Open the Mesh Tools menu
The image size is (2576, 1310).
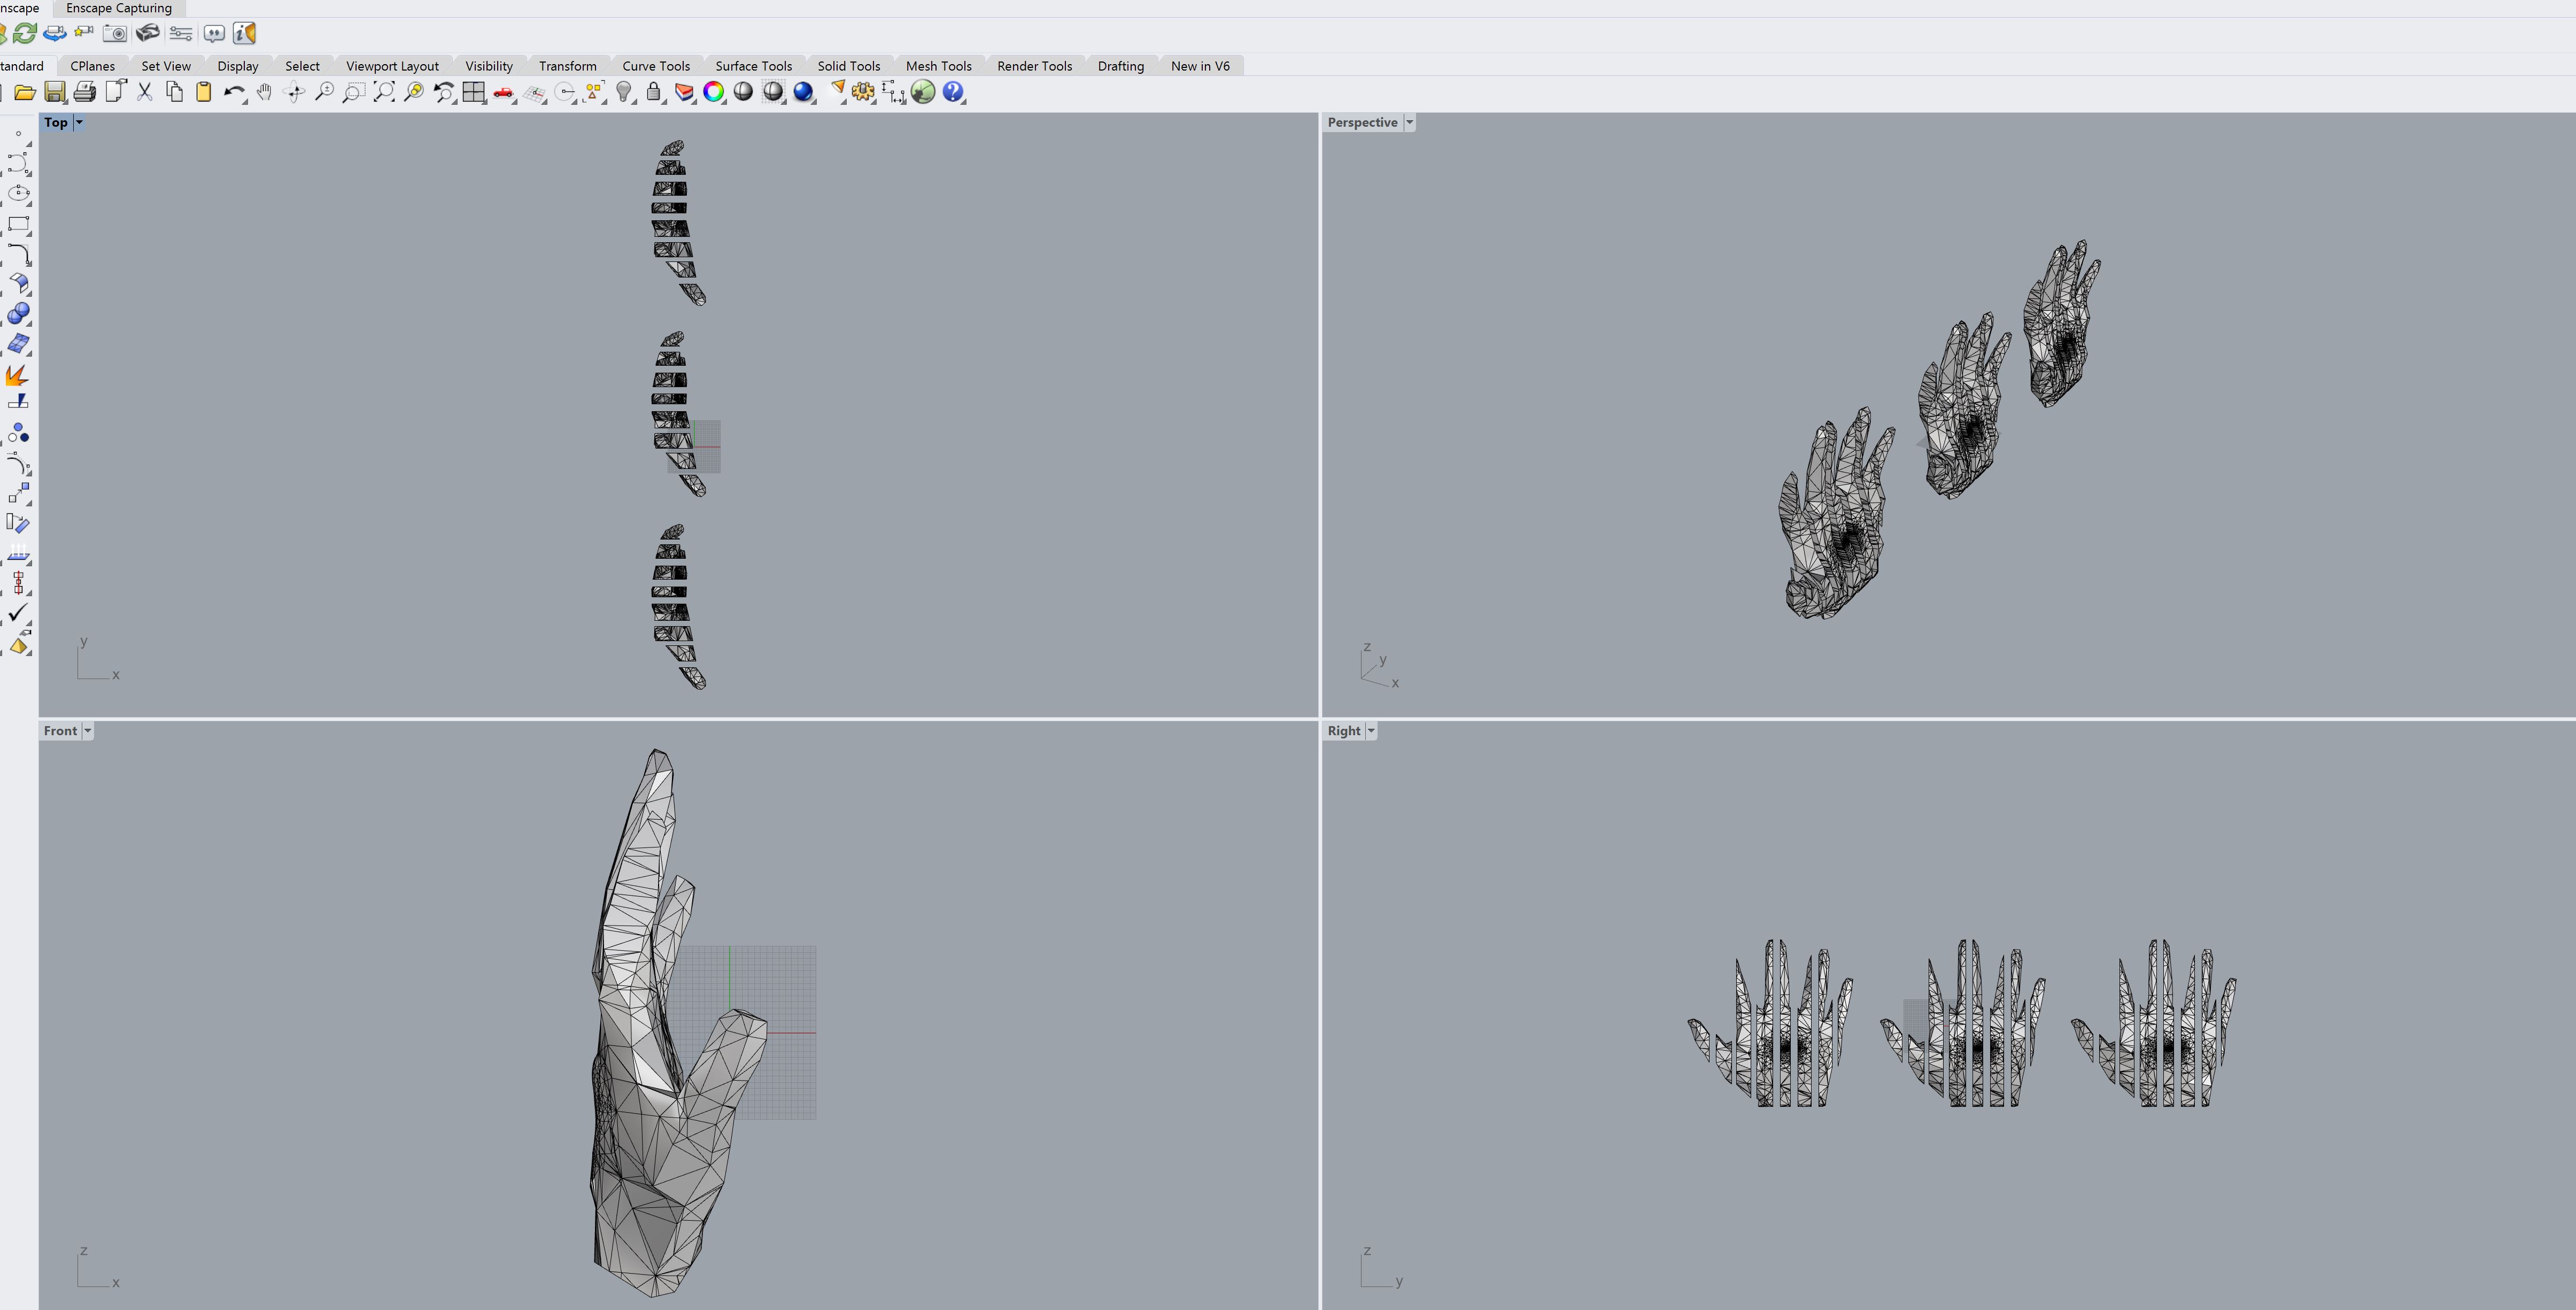click(x=938, y=66)
